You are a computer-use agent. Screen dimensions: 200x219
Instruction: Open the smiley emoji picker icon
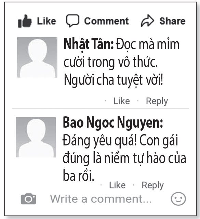[178, 199]
